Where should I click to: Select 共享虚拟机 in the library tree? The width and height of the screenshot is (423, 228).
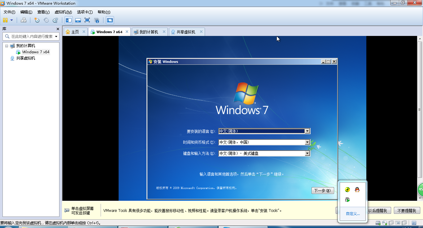(26, 58)
